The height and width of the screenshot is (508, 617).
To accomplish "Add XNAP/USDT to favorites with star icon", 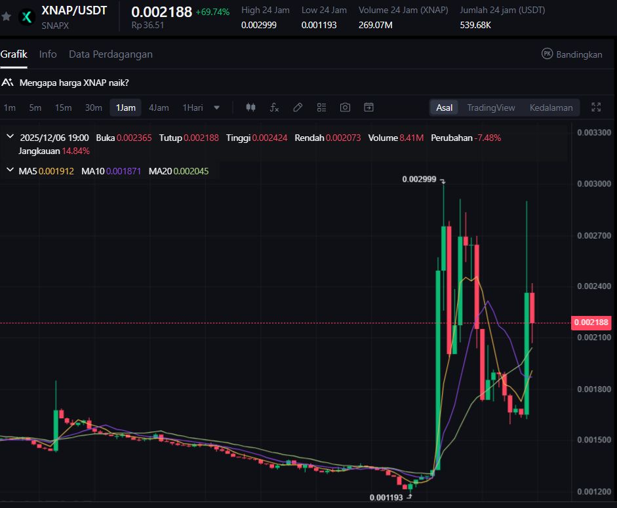I will (x=7, y=16).
